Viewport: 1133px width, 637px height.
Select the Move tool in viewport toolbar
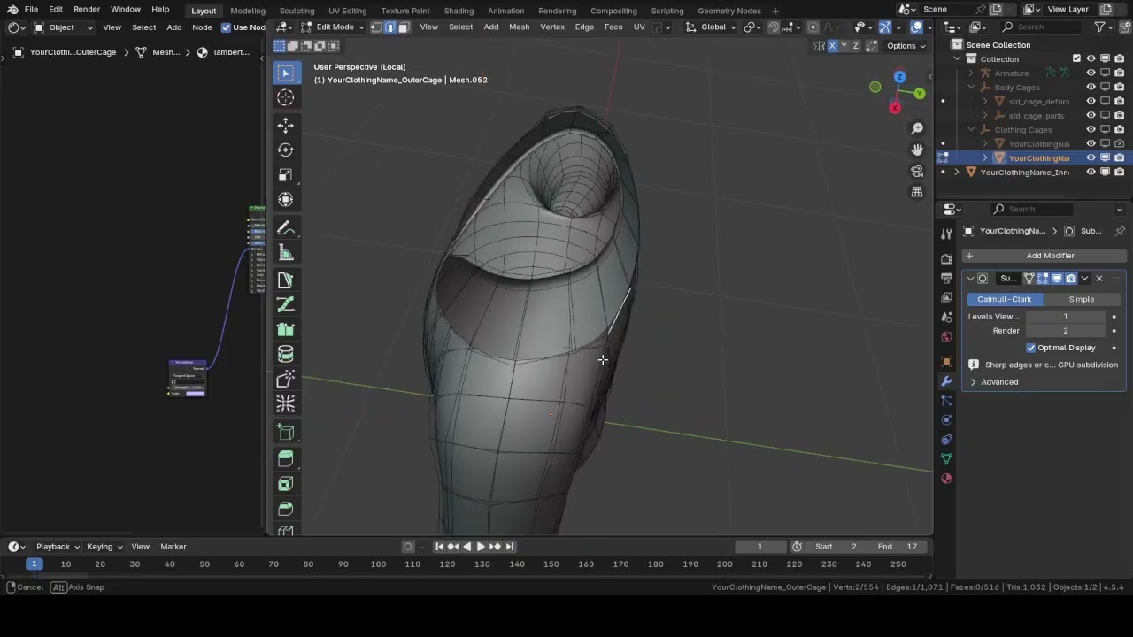click(x=285, y=125)
